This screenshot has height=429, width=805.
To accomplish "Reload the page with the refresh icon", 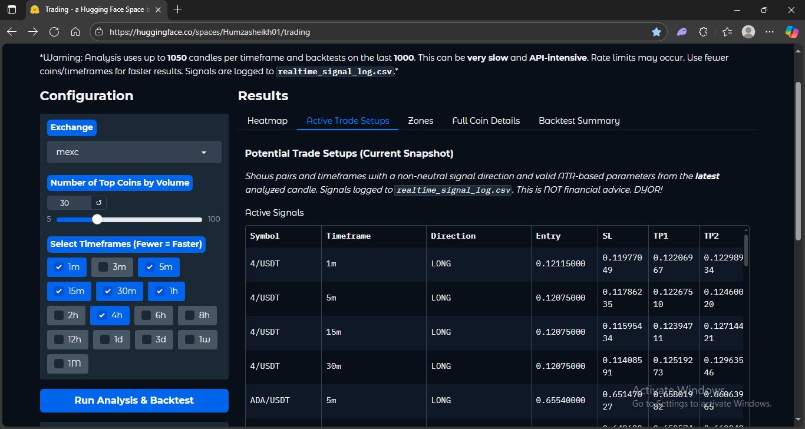I will (54, 32).
